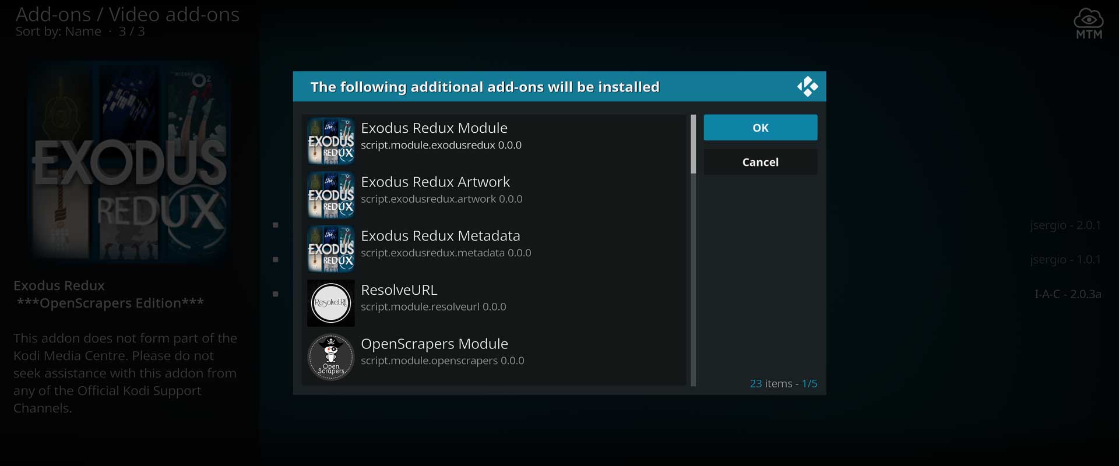Click the 23 items - 1/5 counter
This screenshot has width=1119, height=466.
(783, 383)
